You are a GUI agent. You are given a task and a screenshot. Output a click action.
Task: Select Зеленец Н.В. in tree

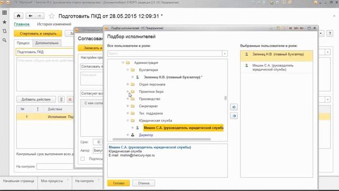(173, 77)
